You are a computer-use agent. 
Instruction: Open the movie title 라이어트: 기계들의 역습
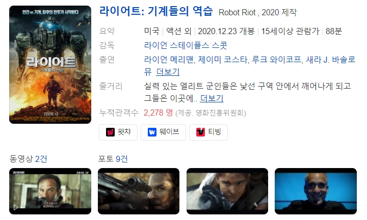pos(156,11)
